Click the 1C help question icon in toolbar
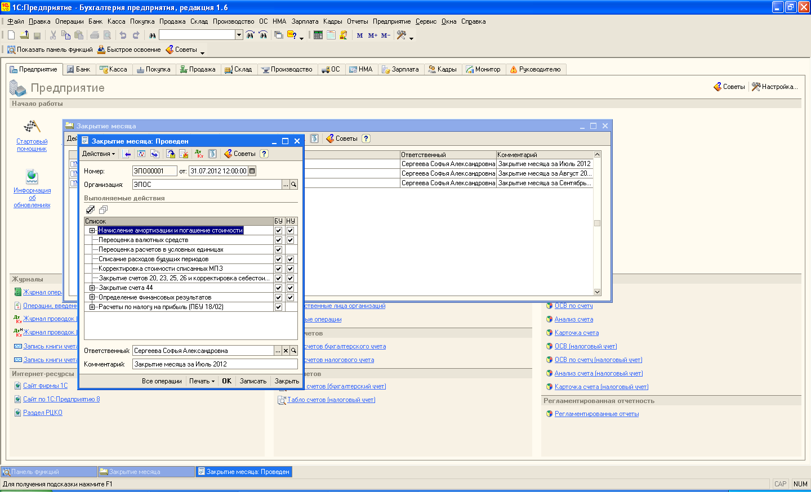 click(x=292, y=35)
